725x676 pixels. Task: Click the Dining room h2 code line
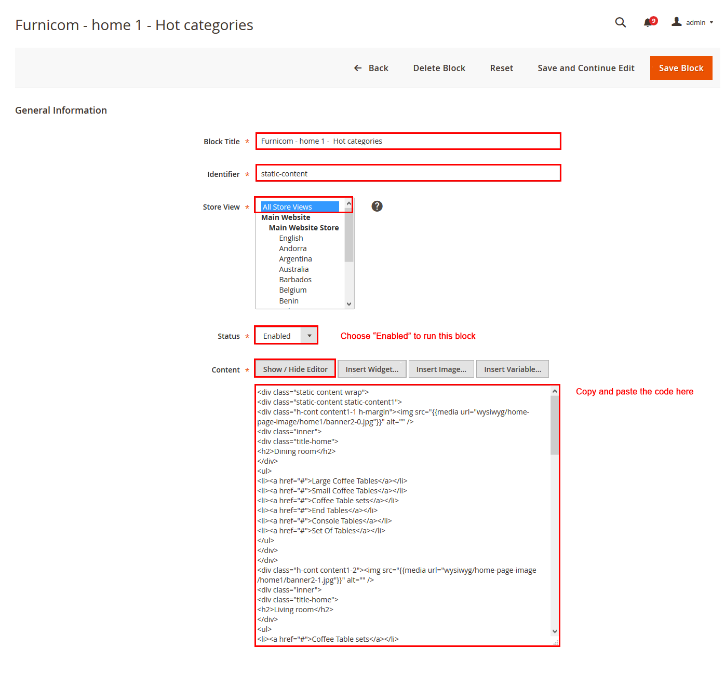[x=297, y=451]
